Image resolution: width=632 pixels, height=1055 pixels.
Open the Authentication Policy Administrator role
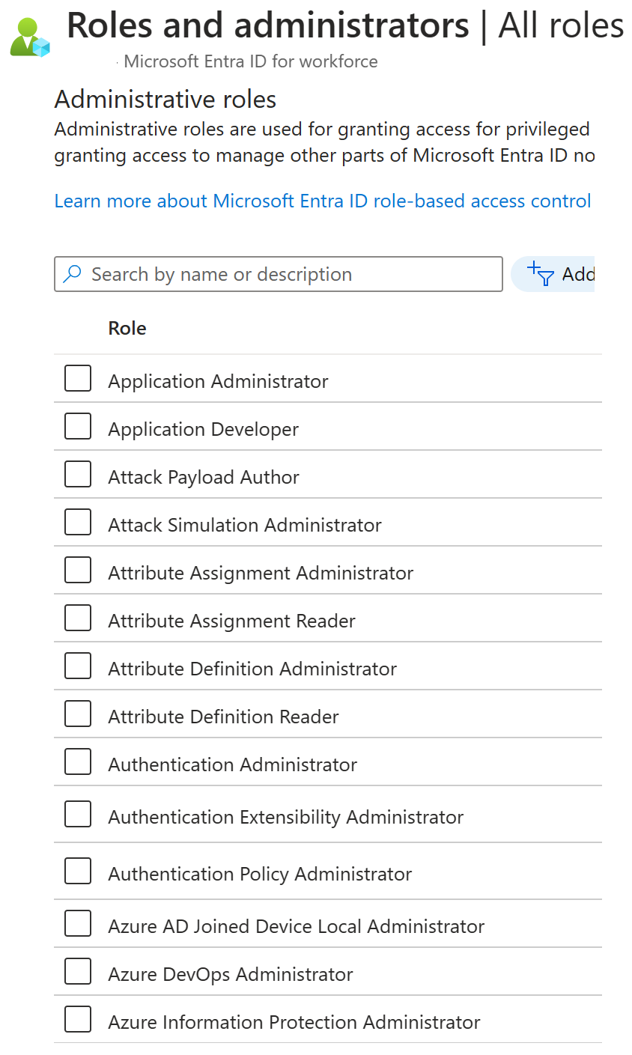coord(260,874)
